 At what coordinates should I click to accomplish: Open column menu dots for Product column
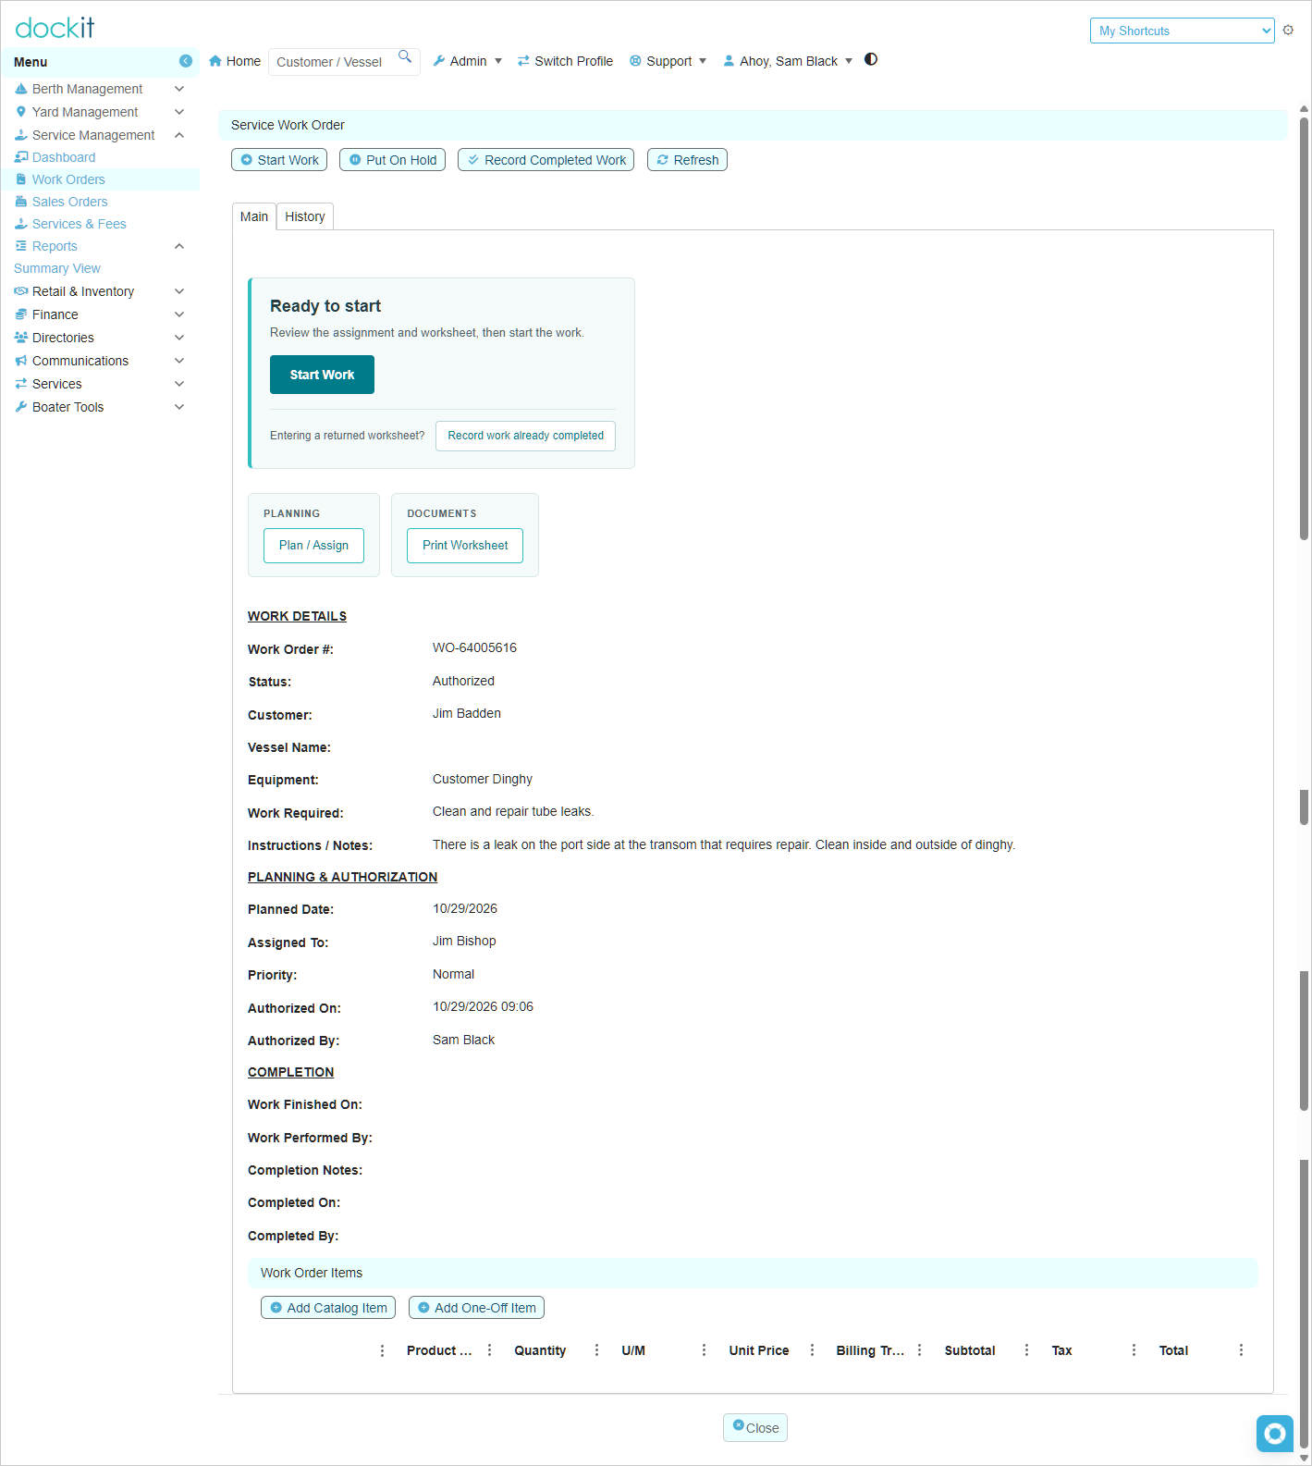490,1350
